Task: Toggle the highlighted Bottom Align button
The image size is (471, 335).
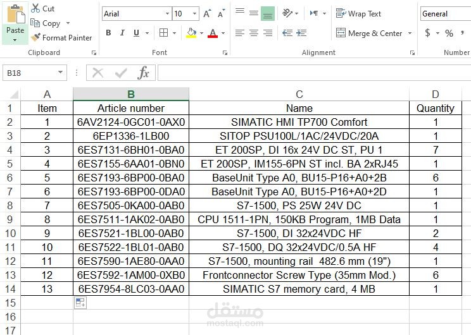Action: 268,14
